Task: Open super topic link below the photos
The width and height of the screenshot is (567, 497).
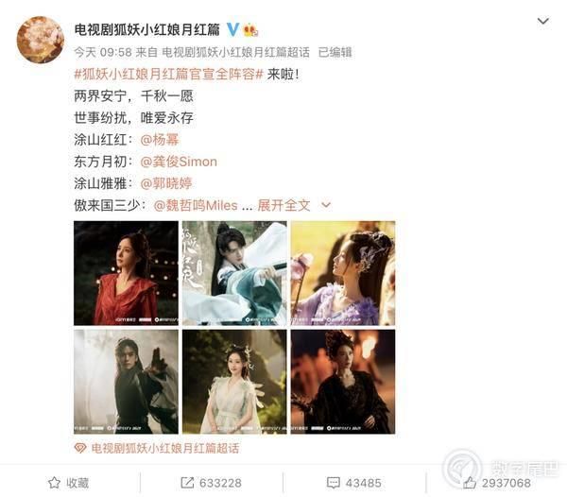Action: click(x=165, y=448)
